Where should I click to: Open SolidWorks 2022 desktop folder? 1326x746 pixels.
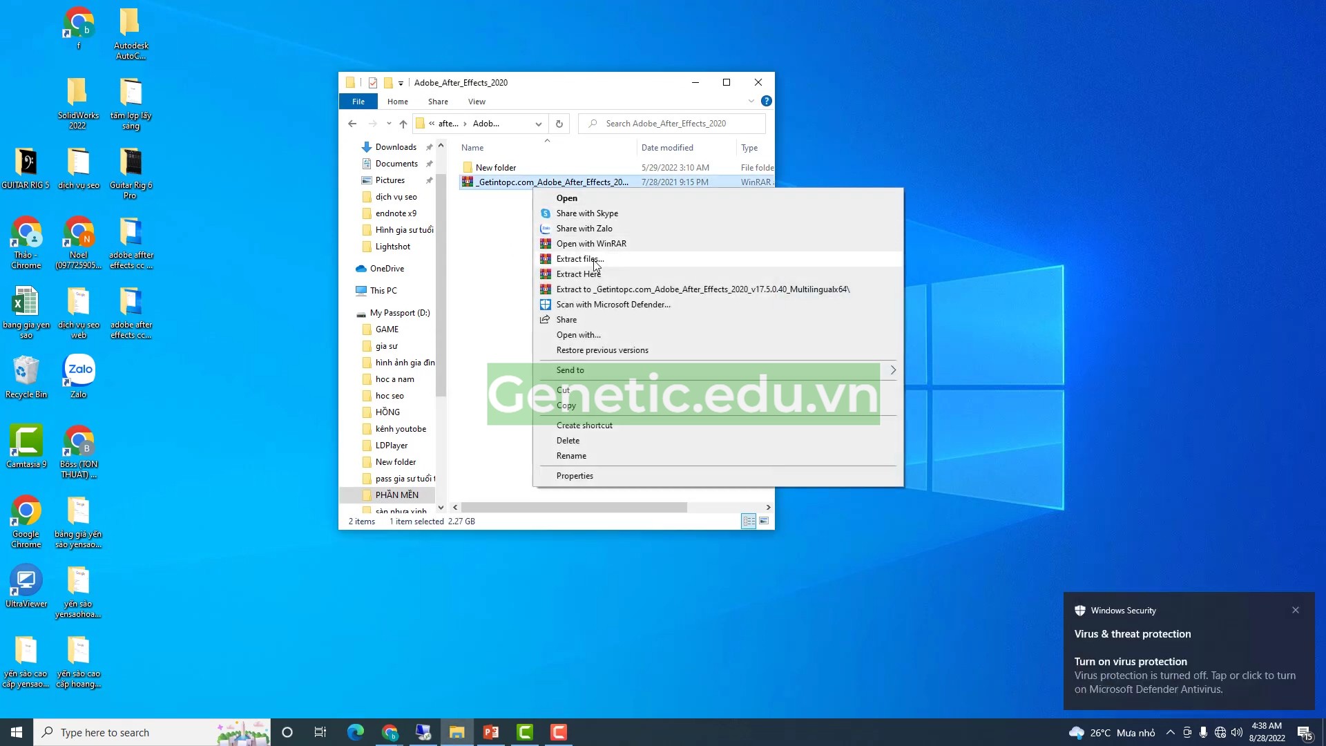[x=78, y=103]
